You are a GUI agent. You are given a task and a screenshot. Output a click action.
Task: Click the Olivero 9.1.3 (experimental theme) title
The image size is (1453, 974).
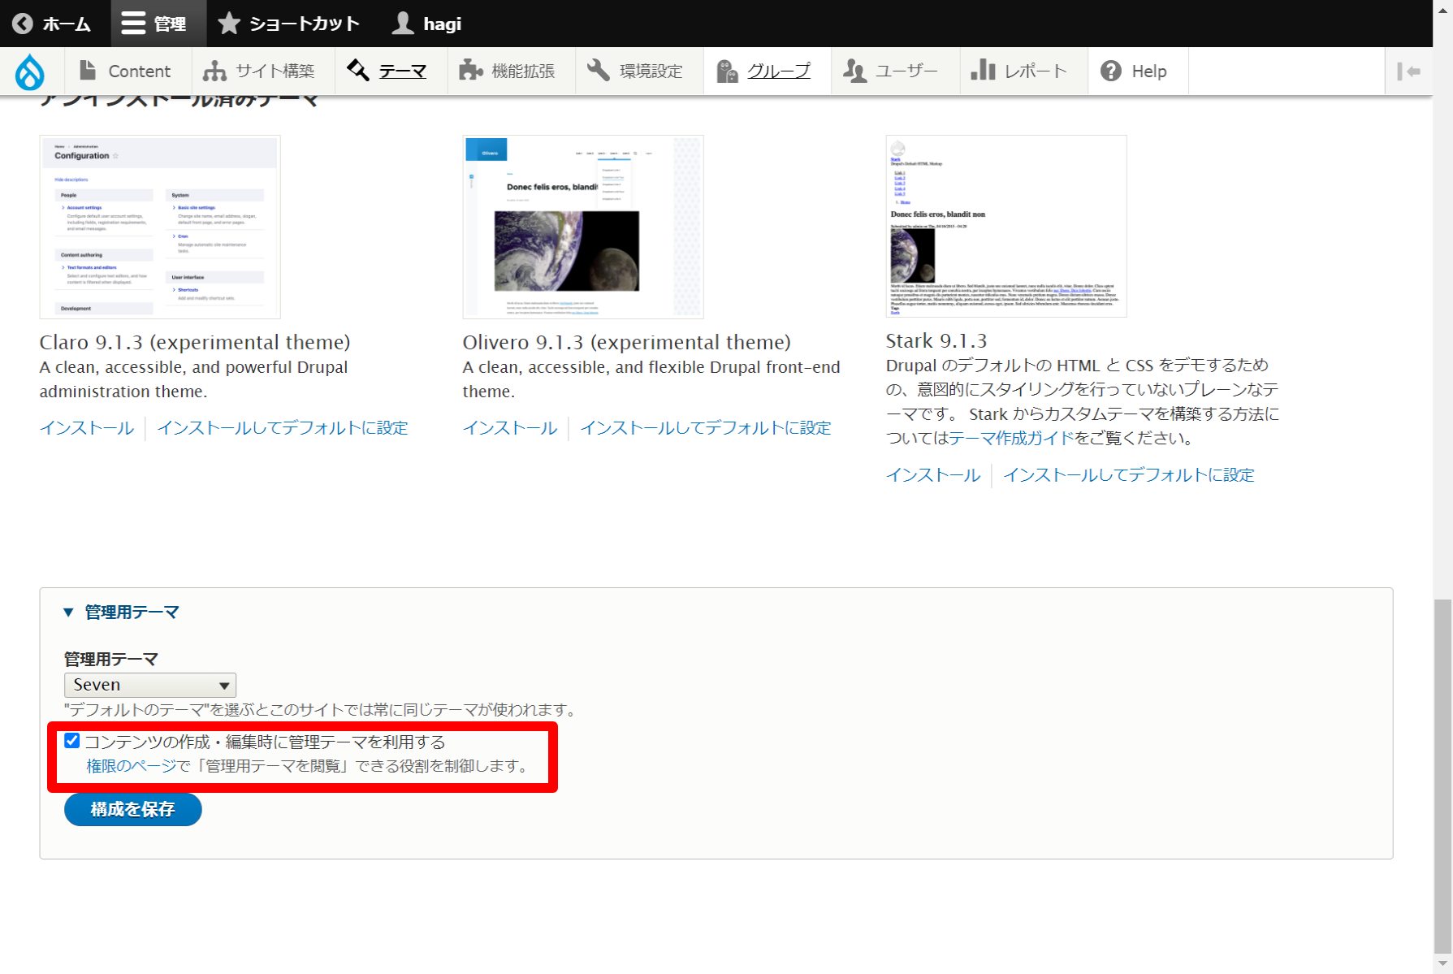coord(627,342)
